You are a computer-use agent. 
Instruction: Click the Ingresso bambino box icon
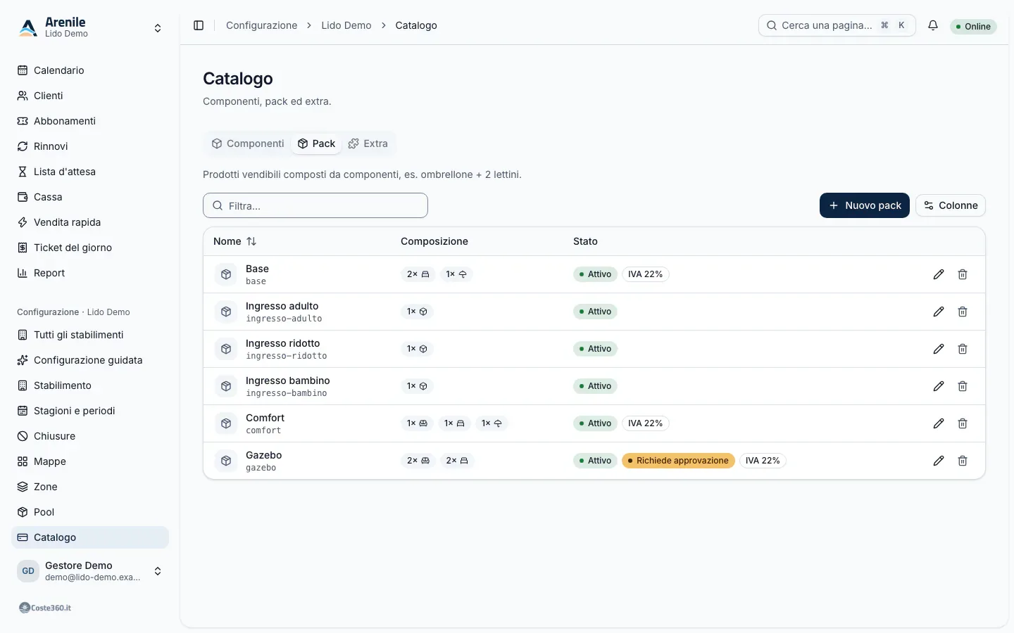[x=226, y=386]
